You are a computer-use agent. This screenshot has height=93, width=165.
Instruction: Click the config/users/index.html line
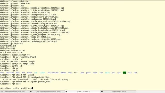pyautogui.click(x=15, y=3)
